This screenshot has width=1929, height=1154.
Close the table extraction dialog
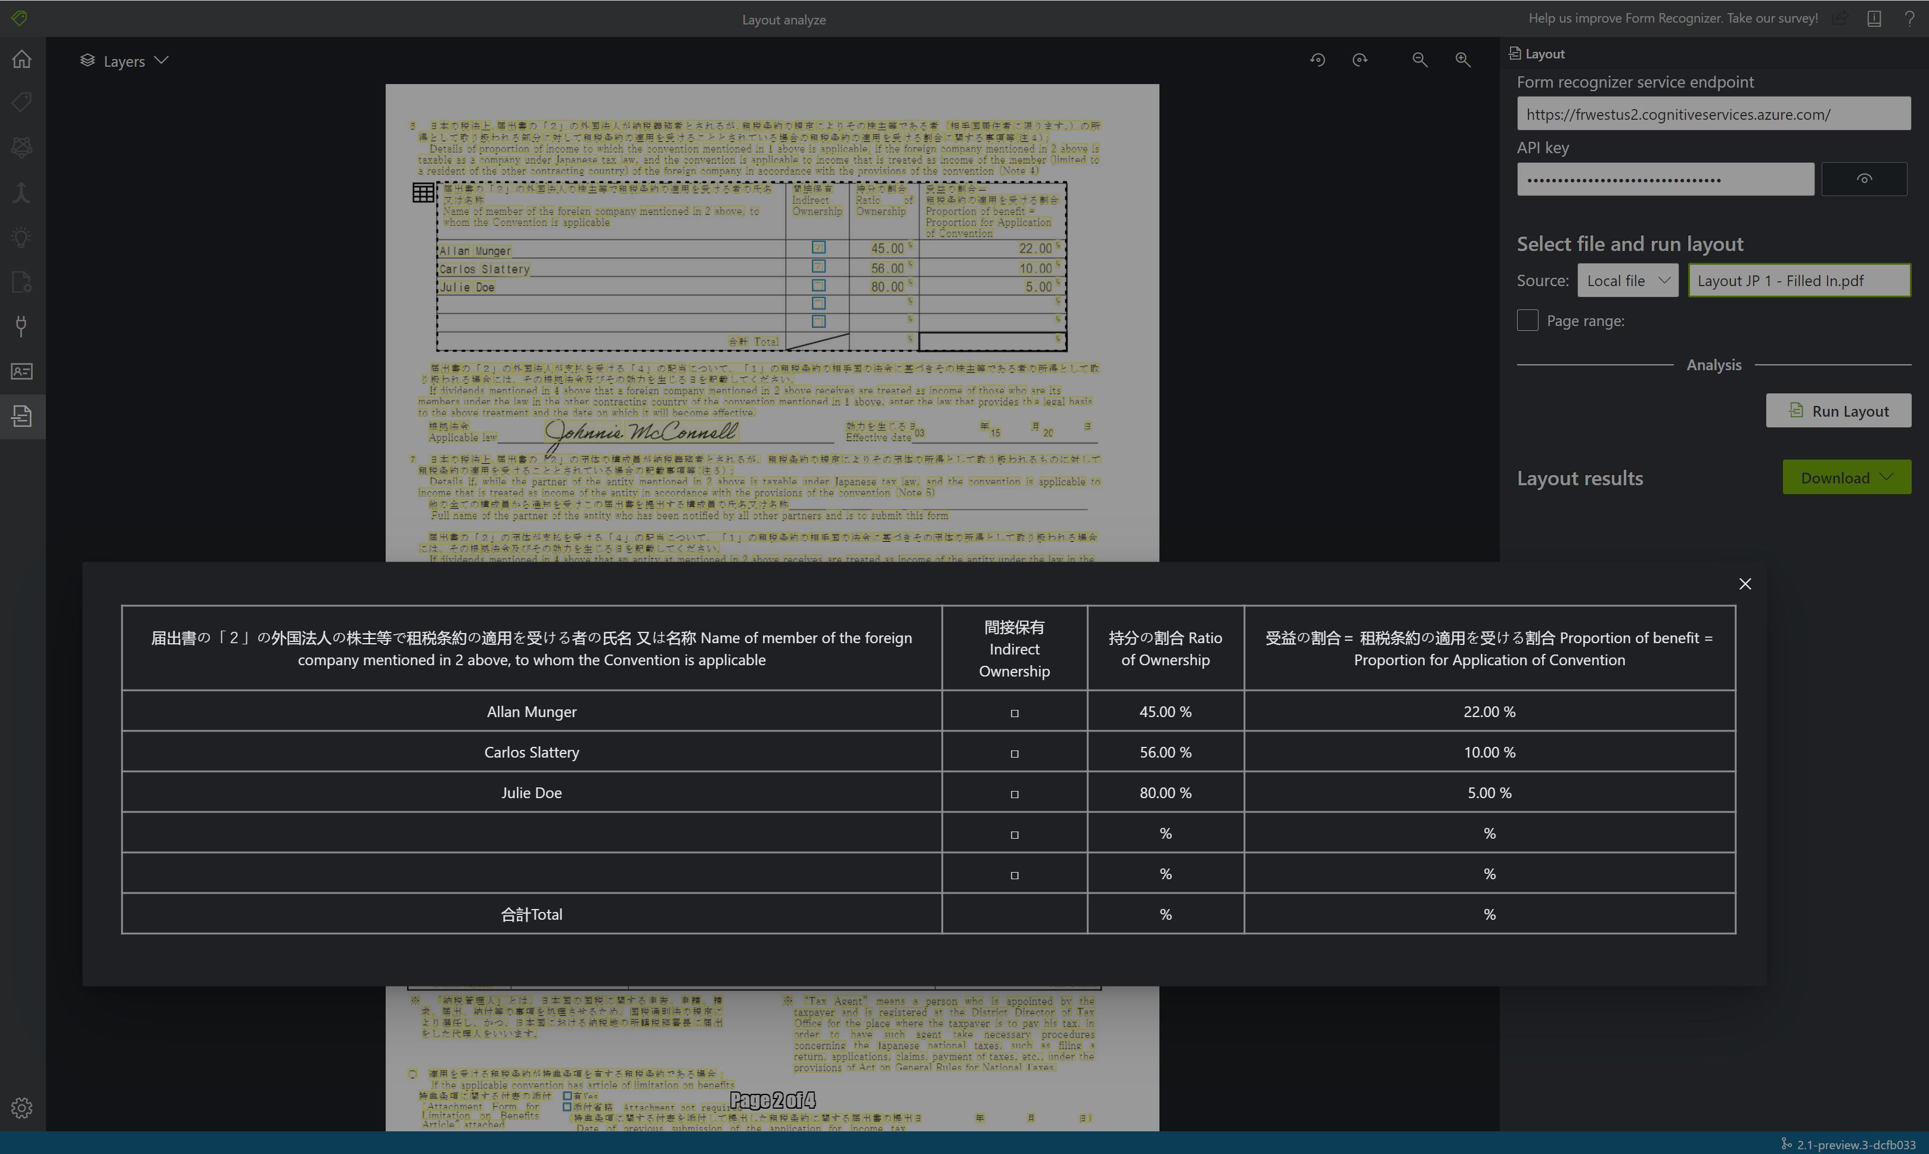click(x=1745, y=584)
